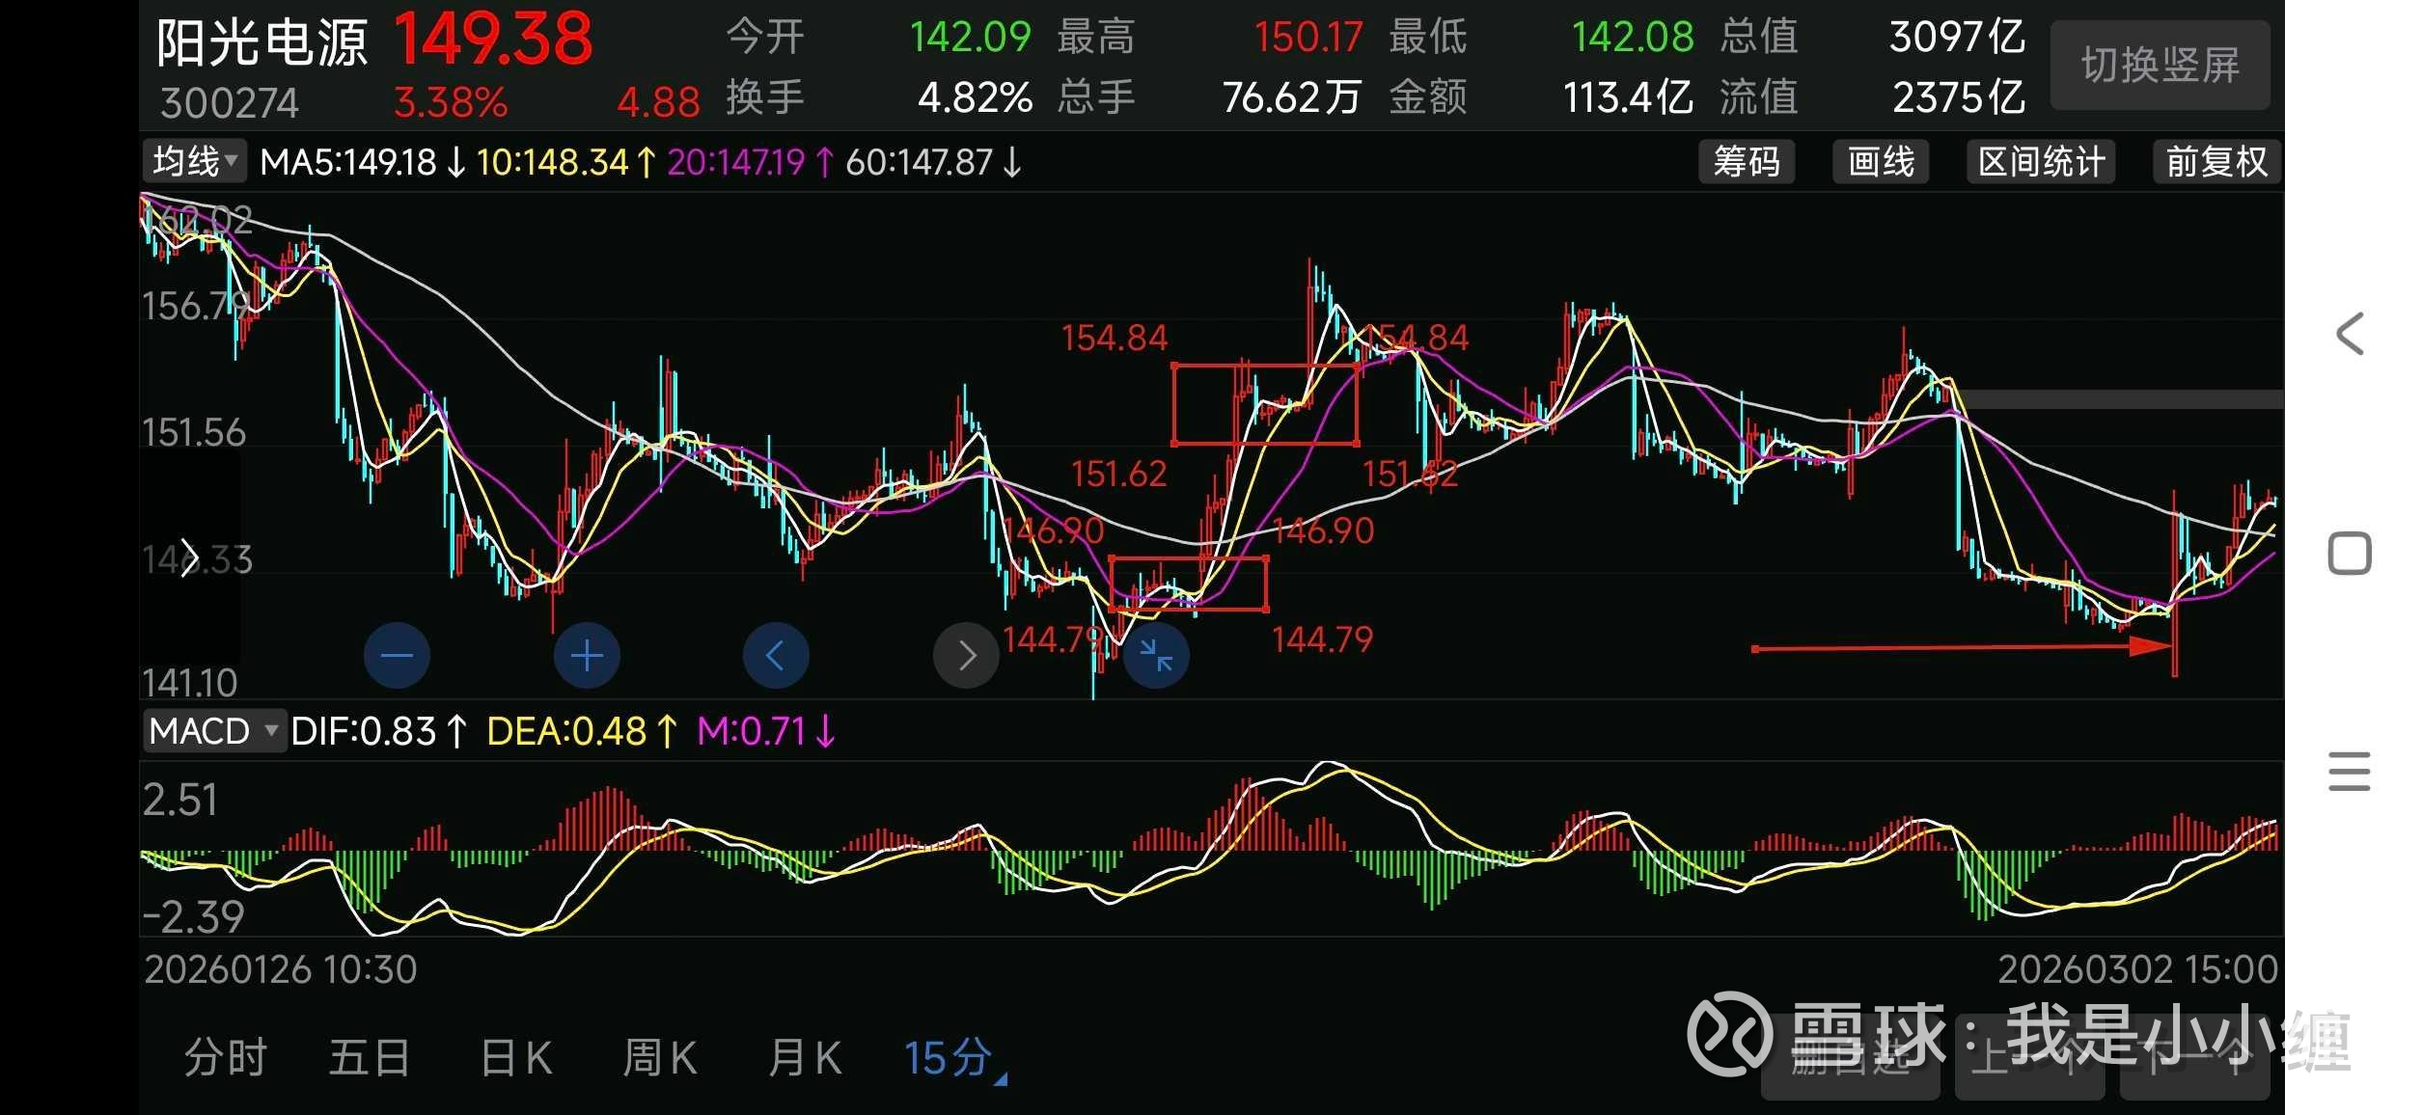Click 切换竖屏 button
The image size is (2422, 1115).
(2160, 66)
